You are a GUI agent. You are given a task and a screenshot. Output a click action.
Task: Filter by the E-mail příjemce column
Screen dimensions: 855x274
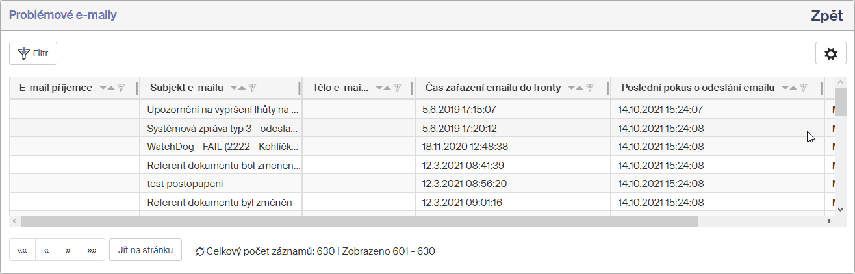[x=121, y=88]
